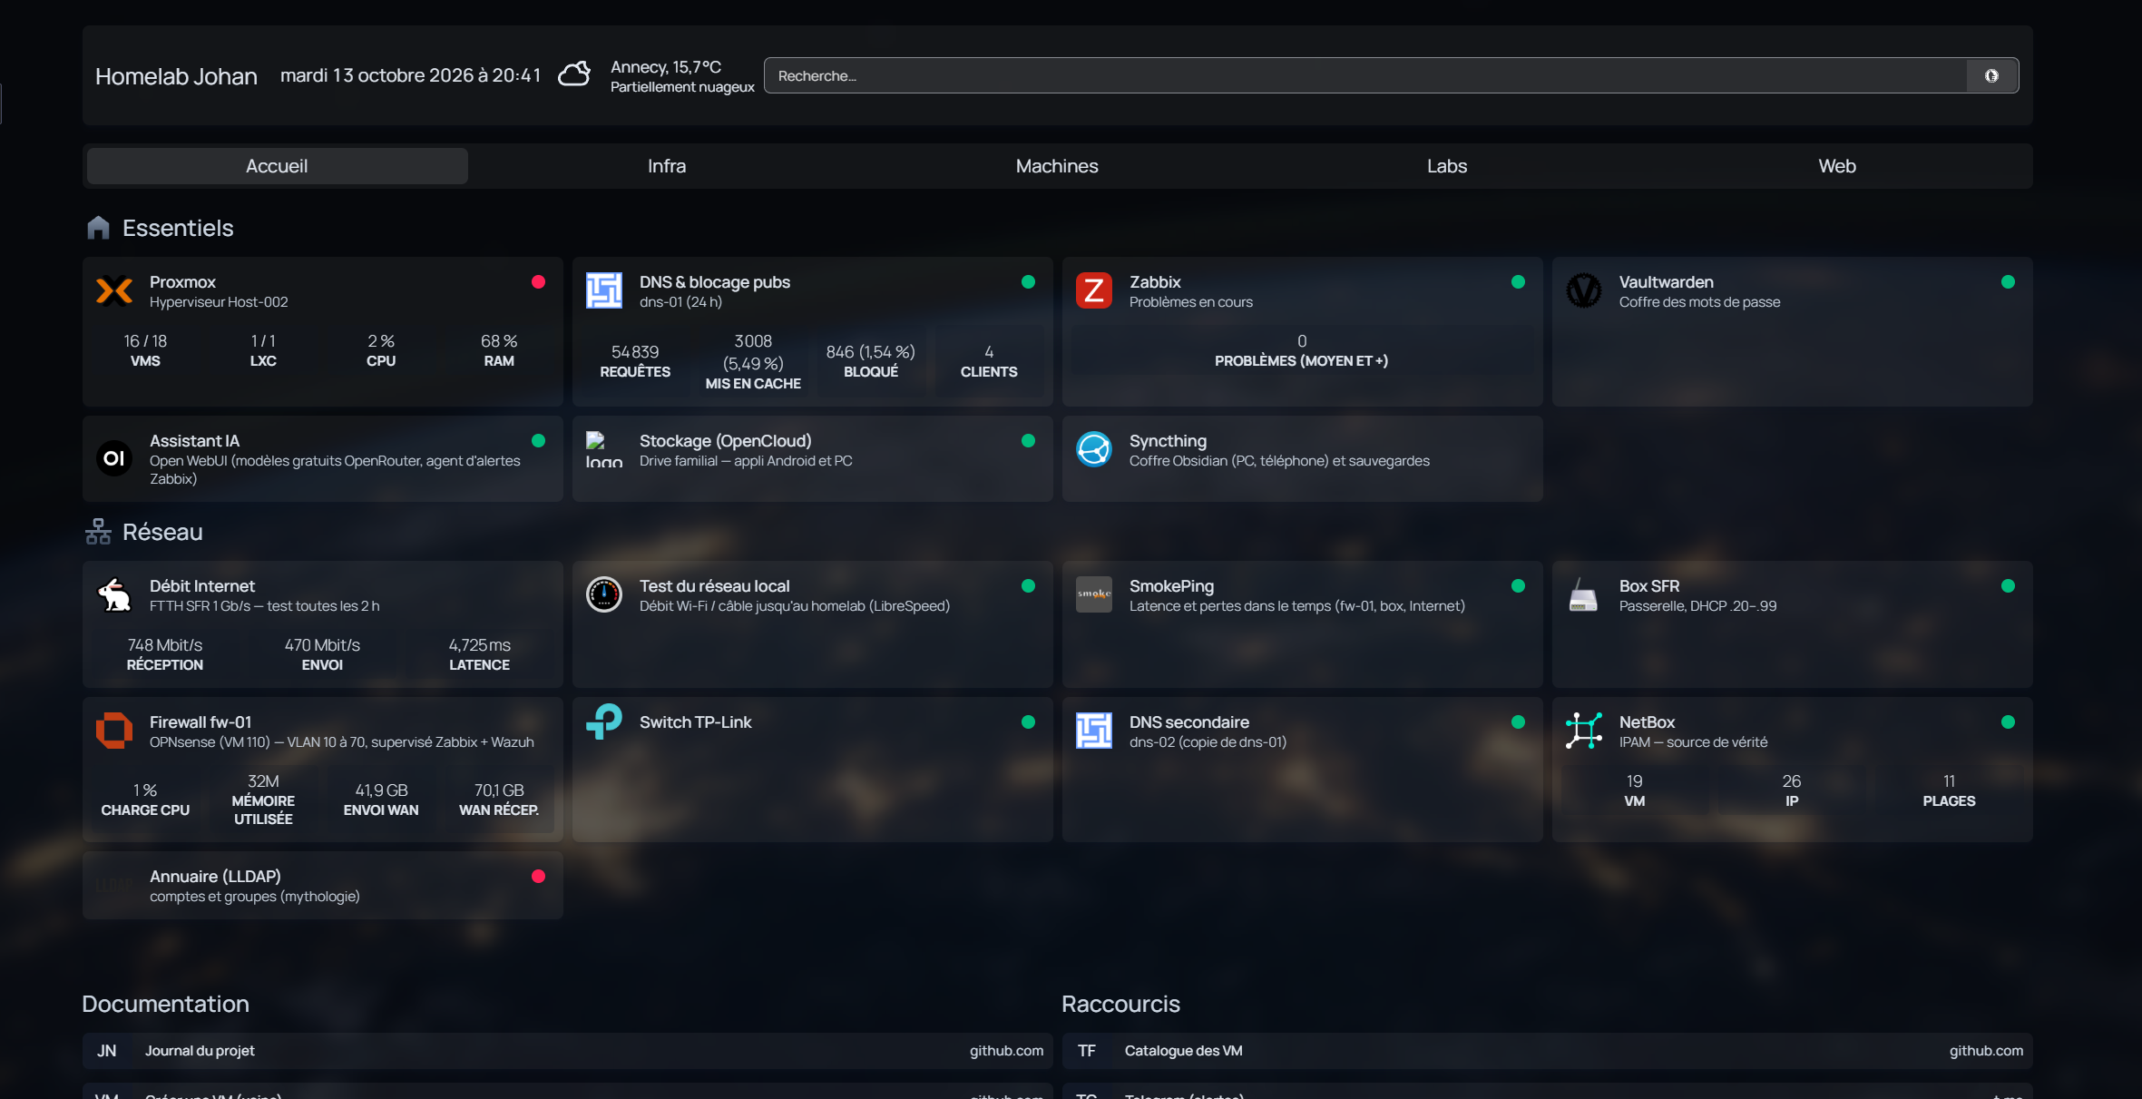Viewport: 2142px width, 1099px height.
Task: Open the LibreSpeed gauge icon
Action: click(x=604, y=595)
